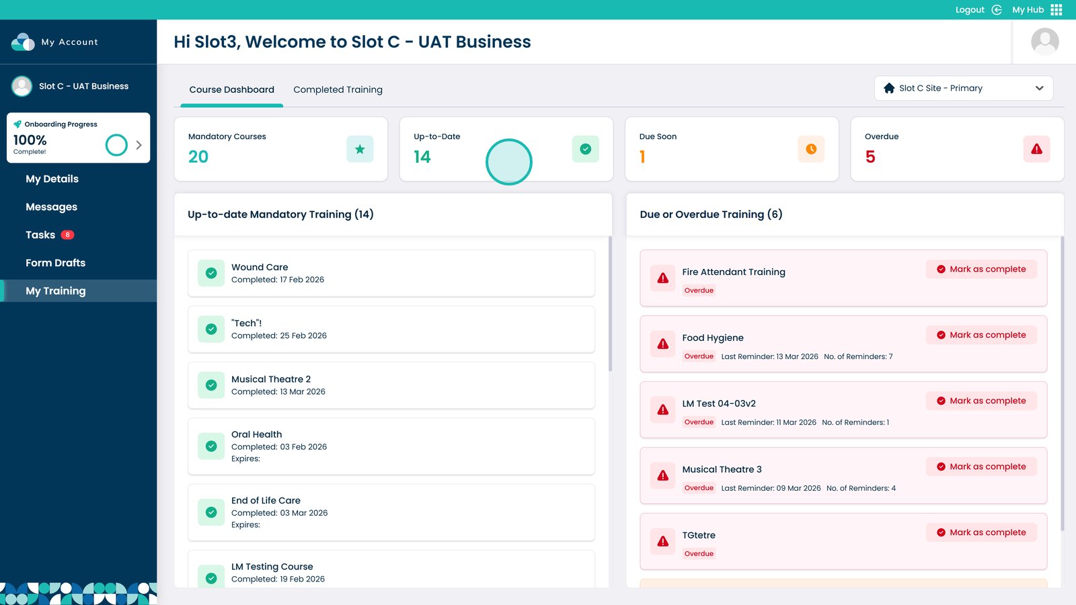Click the Onboarding Progress circle indicator
The width and height of the screenshot is (1076, 605).
pos(116,145)
